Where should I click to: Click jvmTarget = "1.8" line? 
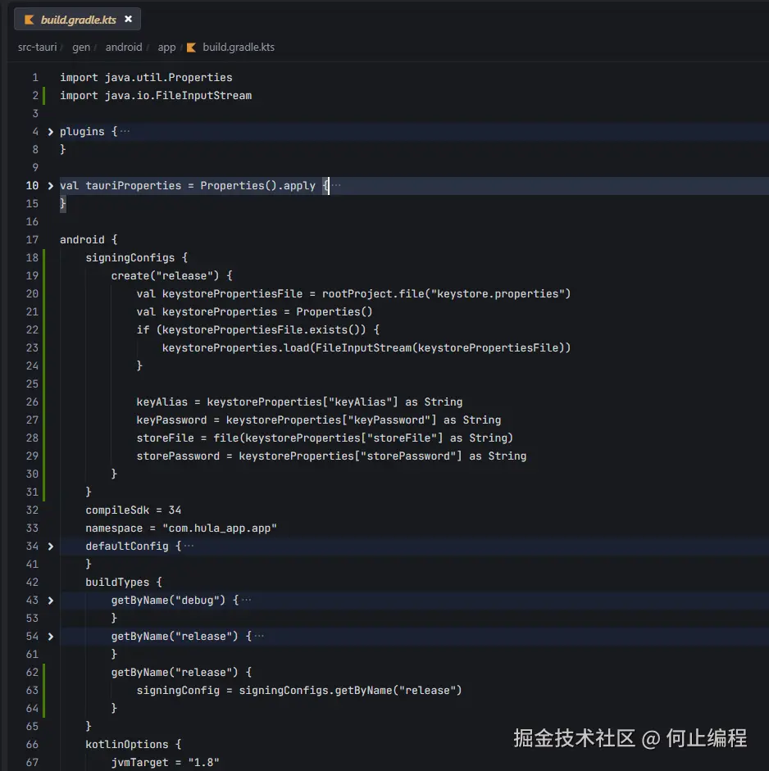[x=165, y=763]
